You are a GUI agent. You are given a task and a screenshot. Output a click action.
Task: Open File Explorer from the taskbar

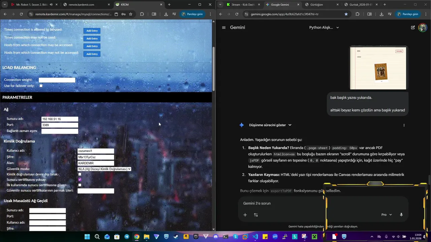146,237
